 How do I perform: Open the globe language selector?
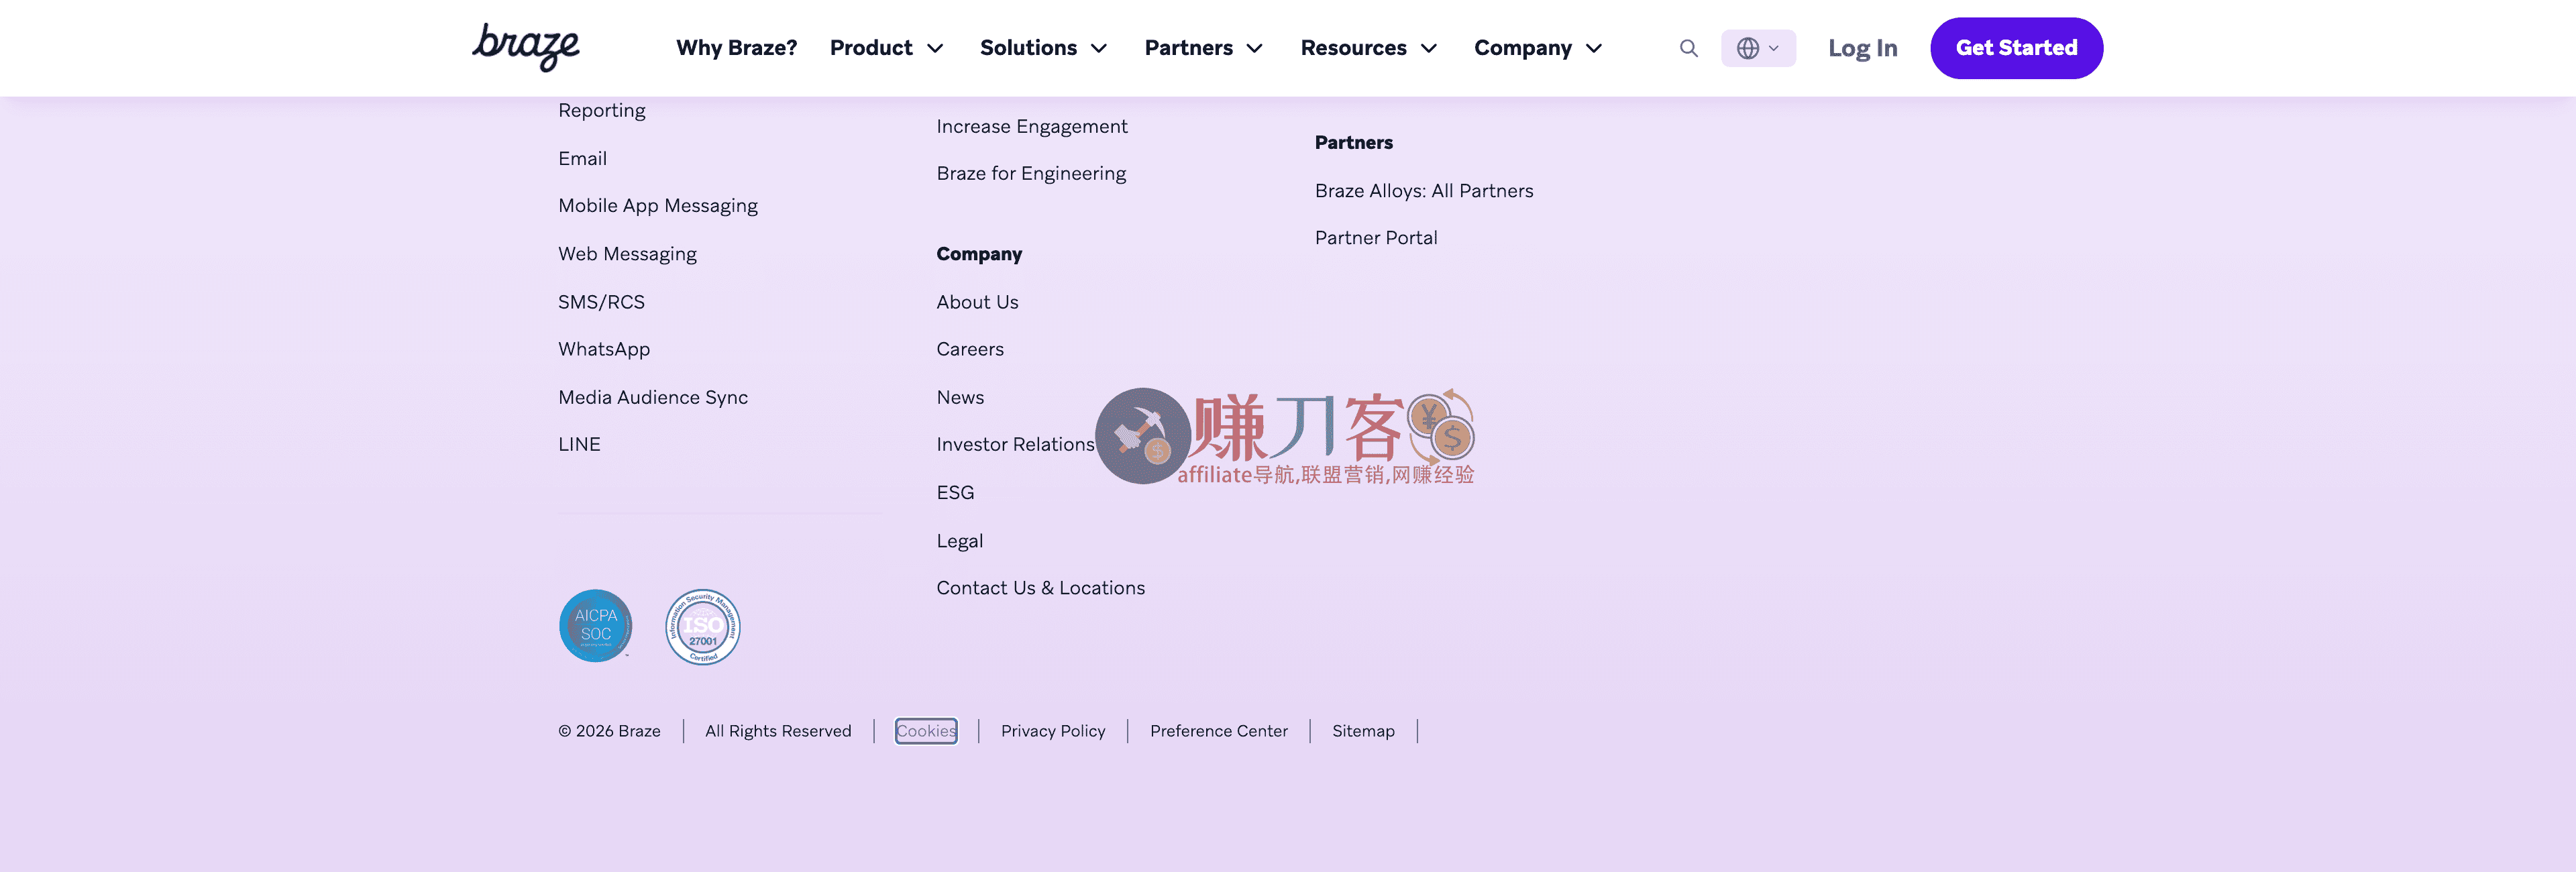[x=1757, y=48]
